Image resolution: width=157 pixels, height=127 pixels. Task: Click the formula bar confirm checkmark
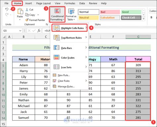34,31
